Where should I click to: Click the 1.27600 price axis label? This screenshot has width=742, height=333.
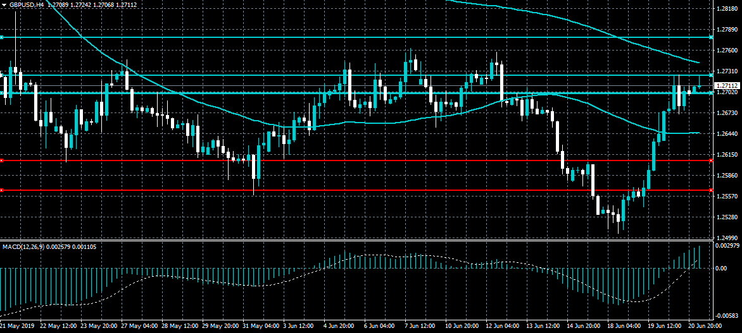pyautogui.click(x=726, y=50)
